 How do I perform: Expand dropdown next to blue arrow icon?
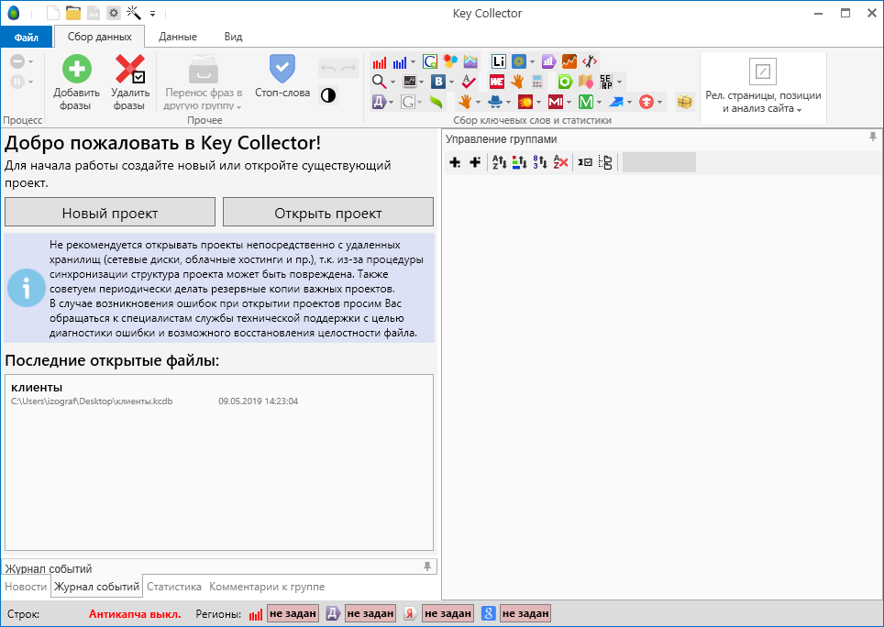pos(629,103)
